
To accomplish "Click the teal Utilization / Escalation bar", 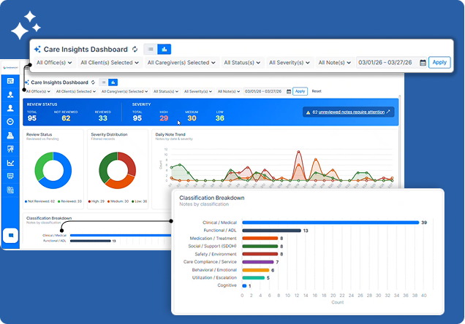I will pos(253,277).
